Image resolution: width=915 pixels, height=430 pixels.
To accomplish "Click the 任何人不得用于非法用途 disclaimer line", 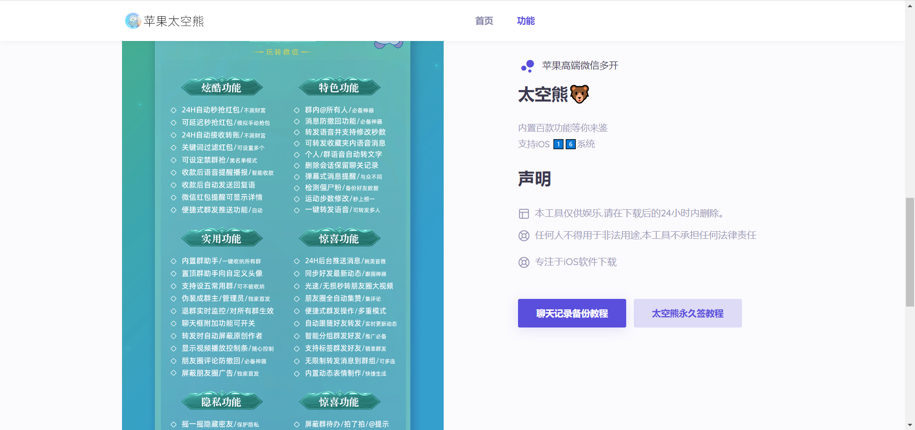I will coord(646,235).
